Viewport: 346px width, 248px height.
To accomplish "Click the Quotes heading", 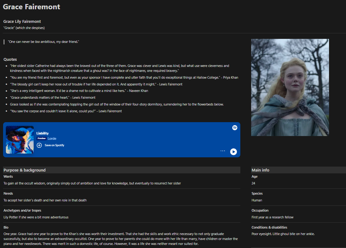I will point(10,59).
